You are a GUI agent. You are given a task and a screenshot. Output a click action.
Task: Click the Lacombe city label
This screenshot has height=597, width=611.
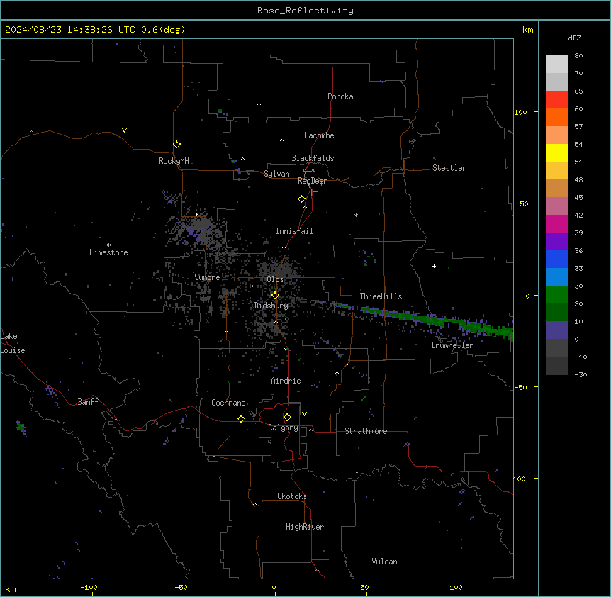click(319, 135)
